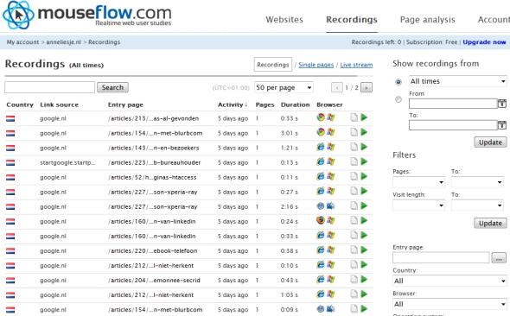Focus the Entry page filter field

441,258
